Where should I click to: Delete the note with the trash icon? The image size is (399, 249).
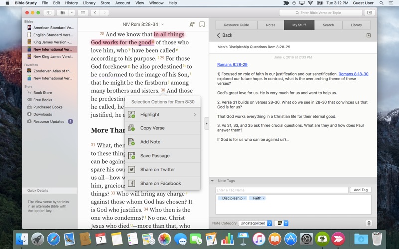[369, 223]
